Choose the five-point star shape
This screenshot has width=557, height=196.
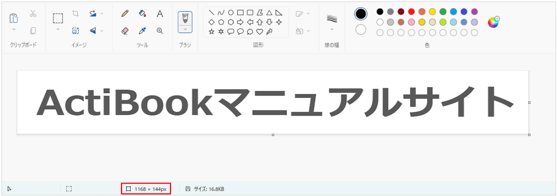pyautogui.click(x=212, y=31)
